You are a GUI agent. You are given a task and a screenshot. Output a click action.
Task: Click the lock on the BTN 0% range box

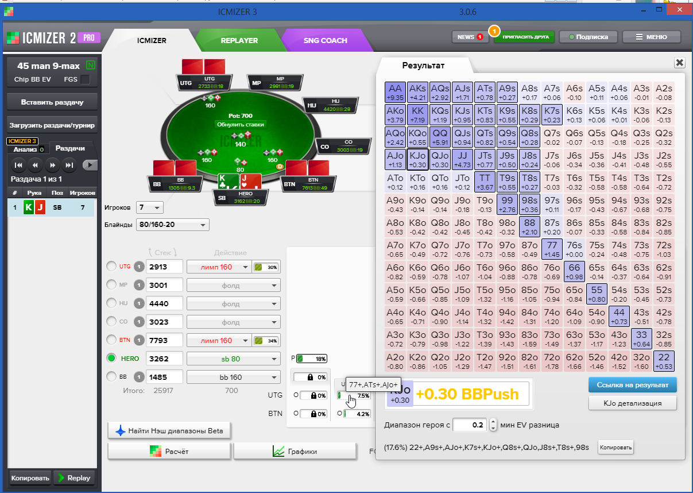[x=313, y=413]
